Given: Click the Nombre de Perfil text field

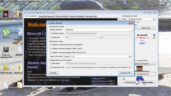Looking at the screenshot, I should [x=98, y=30].
